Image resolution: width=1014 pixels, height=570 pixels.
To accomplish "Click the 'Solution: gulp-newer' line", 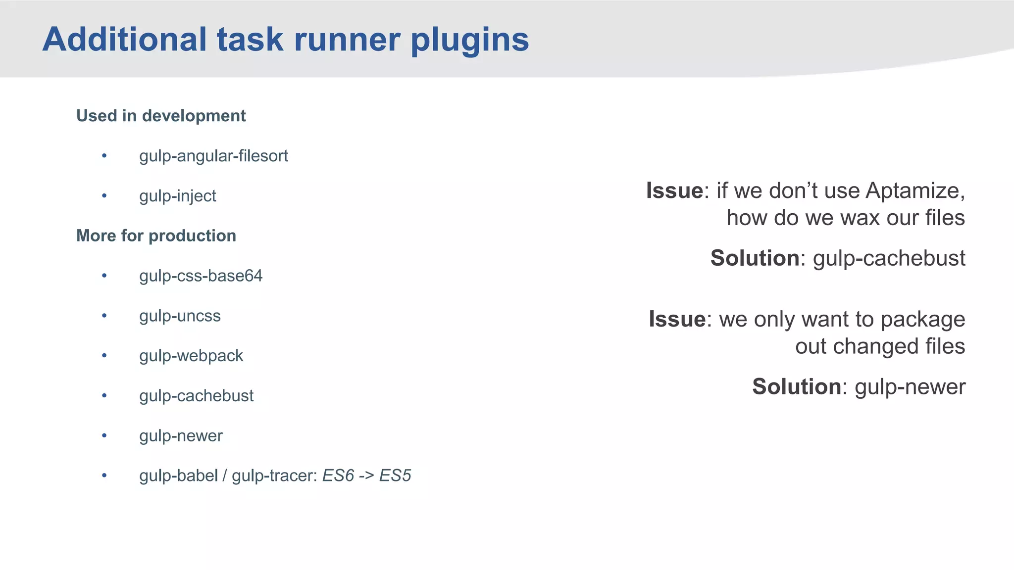I will [x=859, y=387].
